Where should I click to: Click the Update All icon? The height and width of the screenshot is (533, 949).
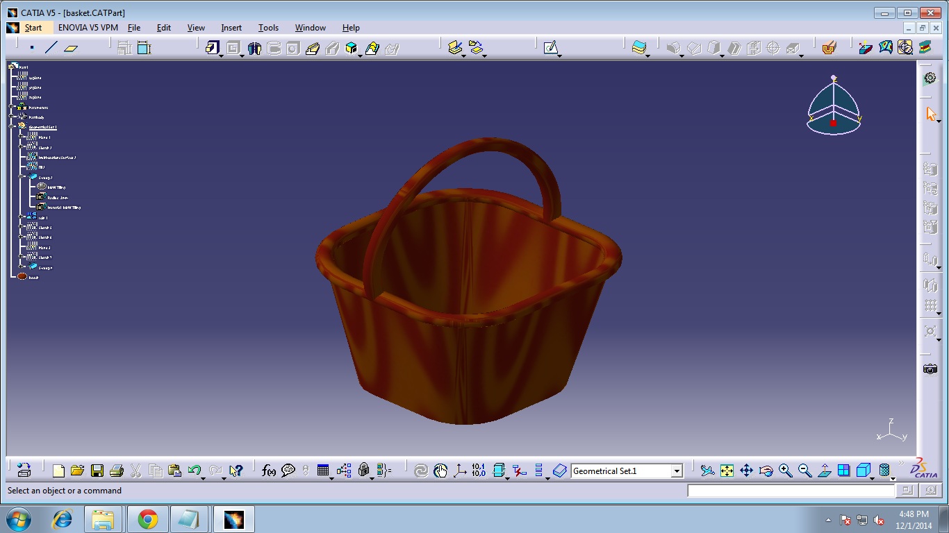pyautogui.click(x=421, y=471)
